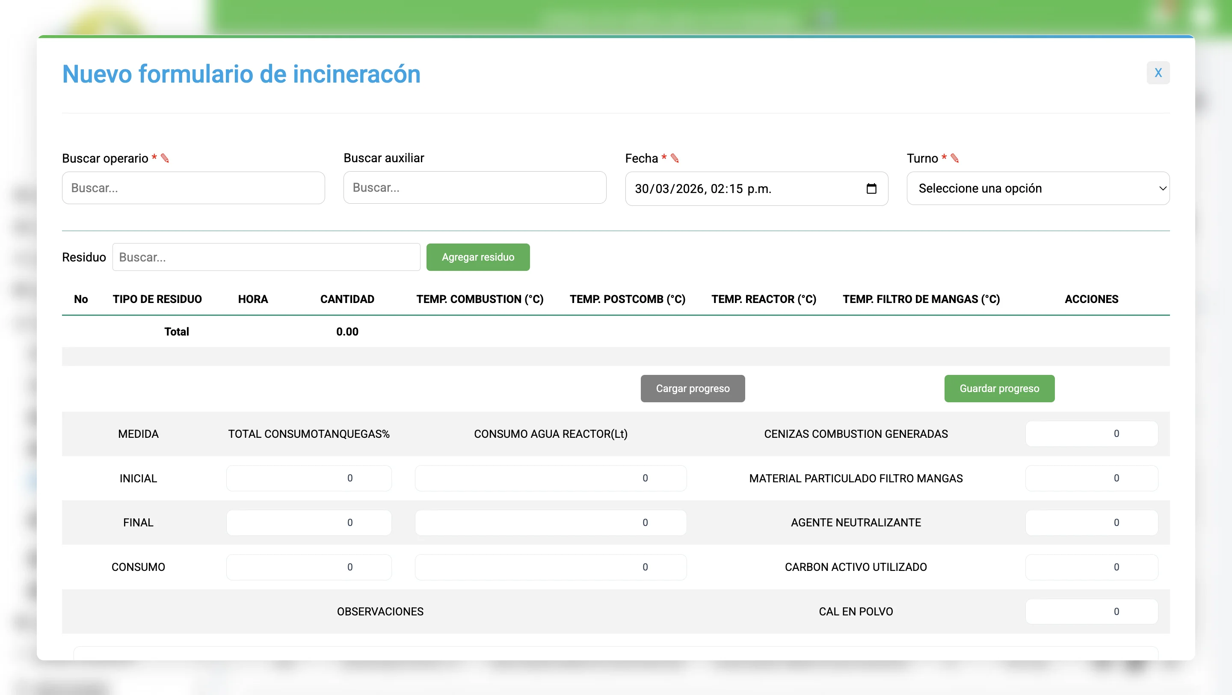Click the CAL EN POLVO value field
This screenshot has height=695, width=1232.
pyautogui.click(x=1091, y=611)
